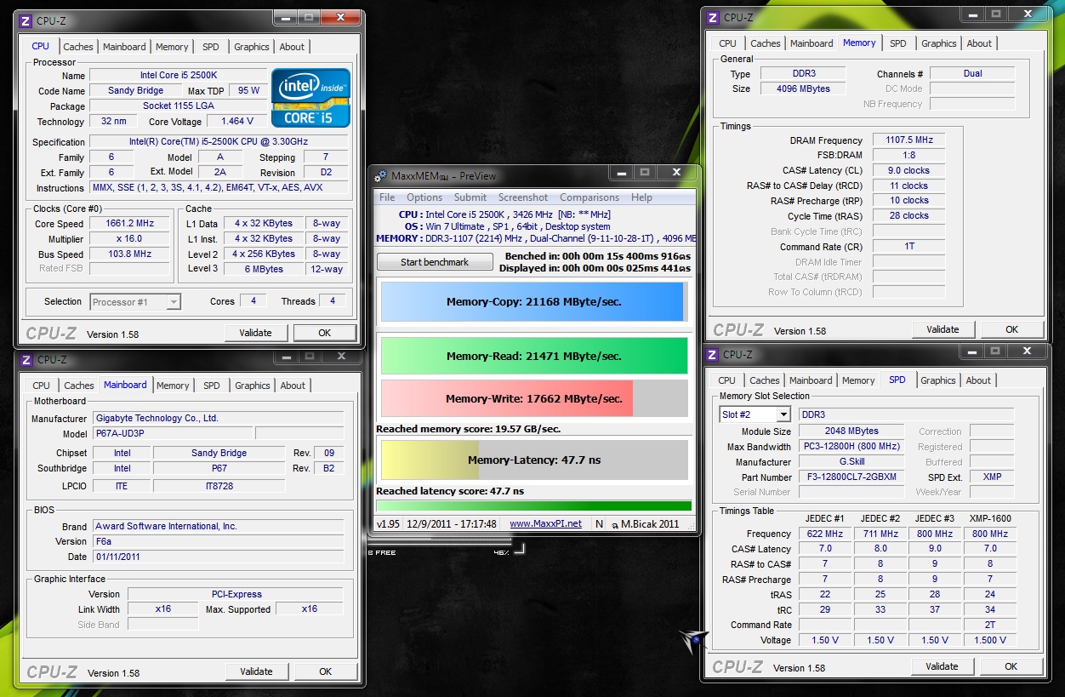
Task: Click the Command Rate 1T value
Action: tap(908, 247)
